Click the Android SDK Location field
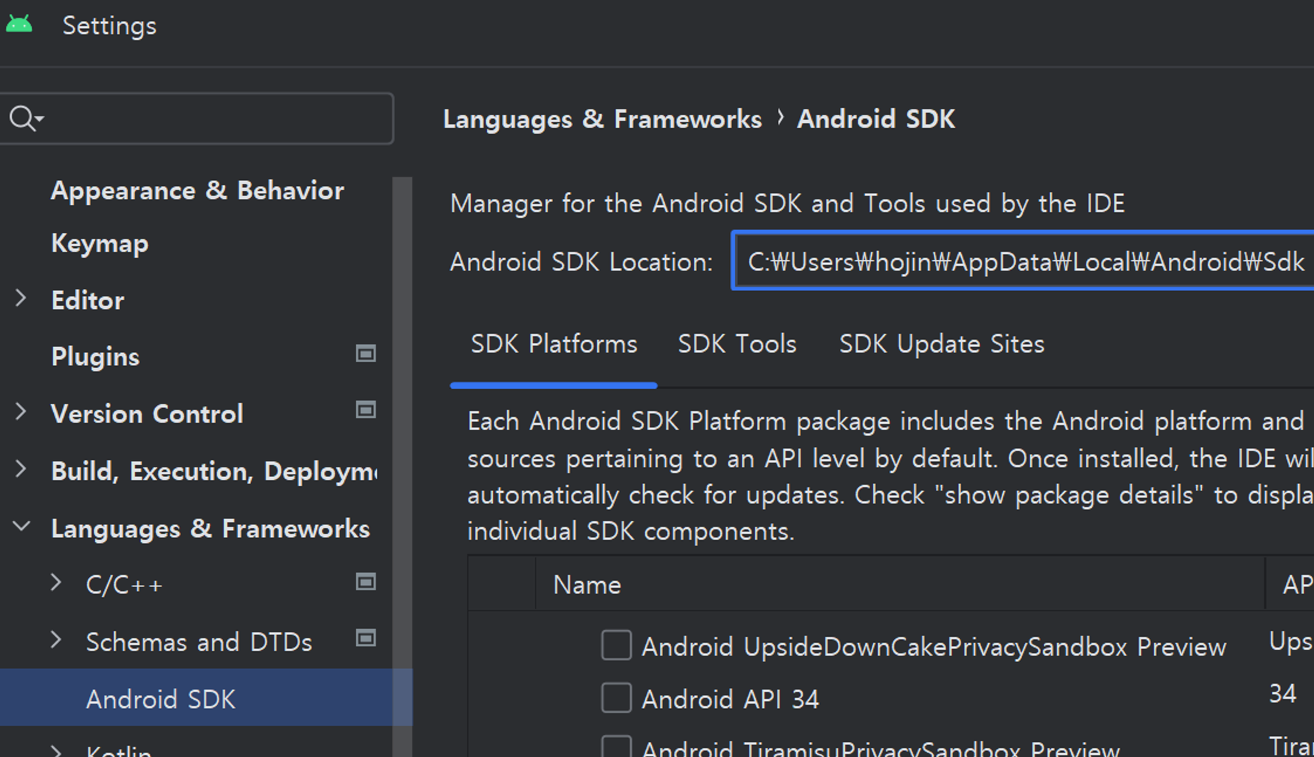Screen dimensions: 1314x757 (1025, 262)
